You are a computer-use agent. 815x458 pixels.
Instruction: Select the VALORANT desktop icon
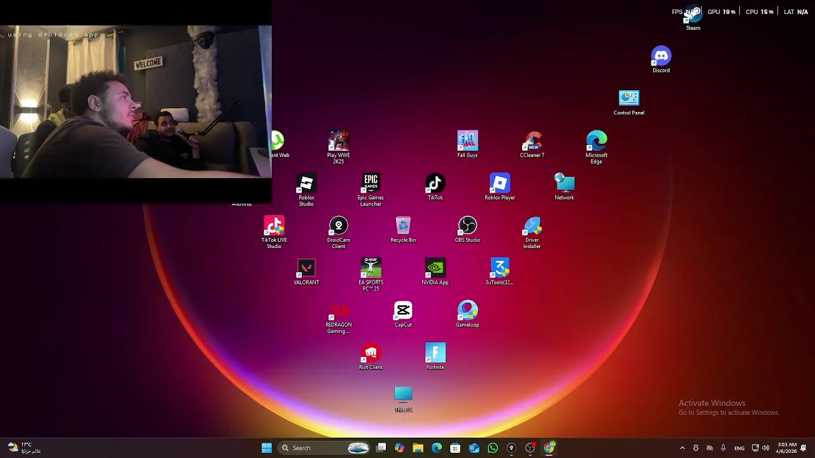click(x=306, y=272)
